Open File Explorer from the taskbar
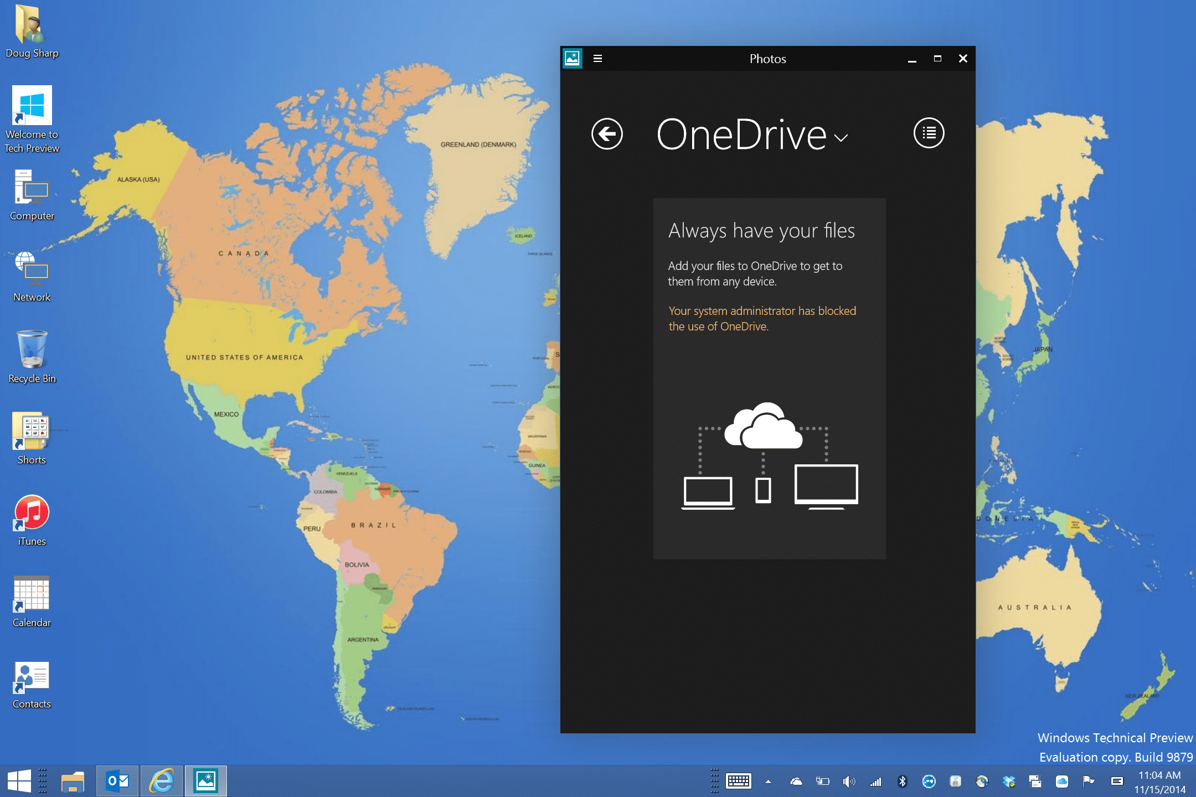This screenshot has height=797, width=1196. (x=73, y=781)
